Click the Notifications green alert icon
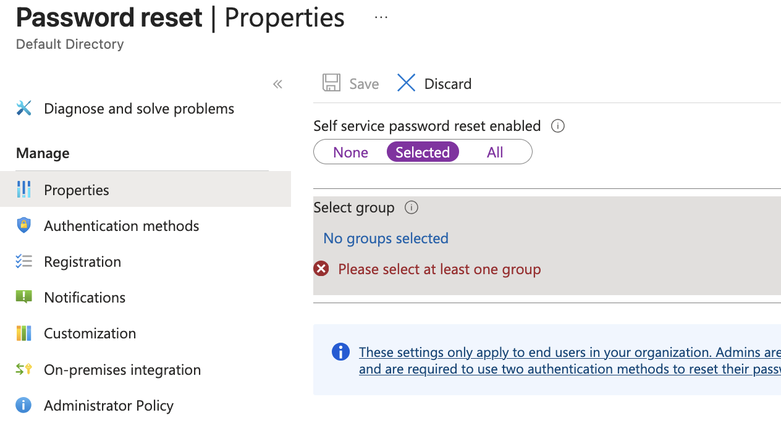This screenshot has height=431, width=781. tap(23, 297)
